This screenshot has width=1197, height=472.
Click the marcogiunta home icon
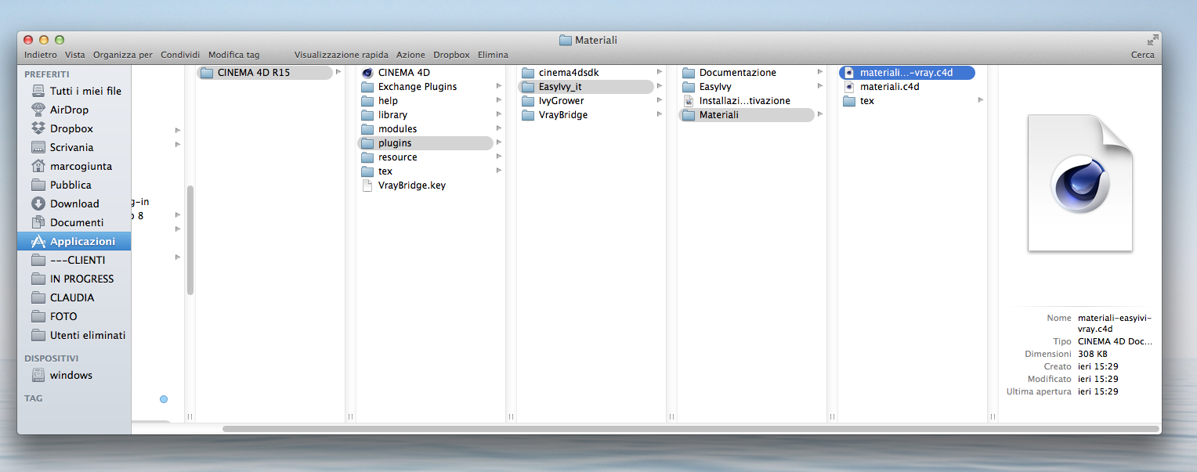(x=38, y=166)
